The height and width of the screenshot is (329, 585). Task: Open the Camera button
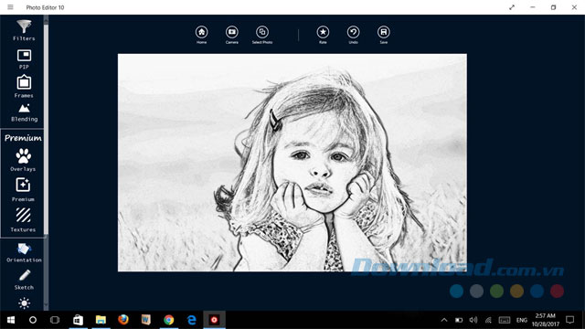(x=231, y=35)
